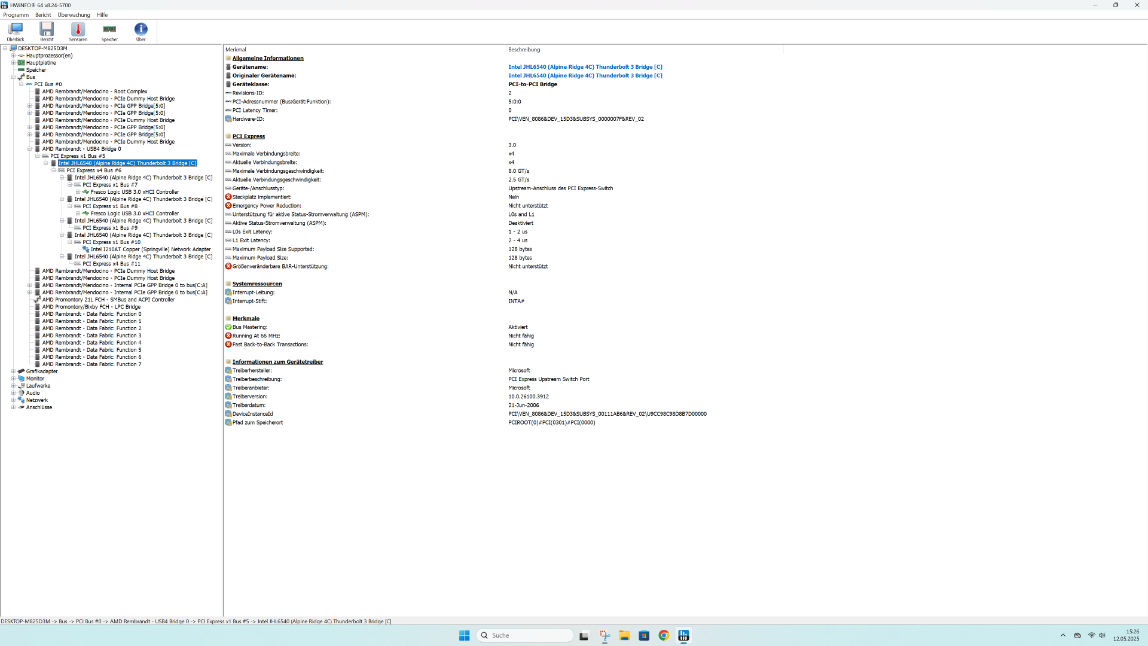Click the Informationen zum Gerätetreiber header
The height and width of the screenshot is (646, 1148).
coord(277,362)
